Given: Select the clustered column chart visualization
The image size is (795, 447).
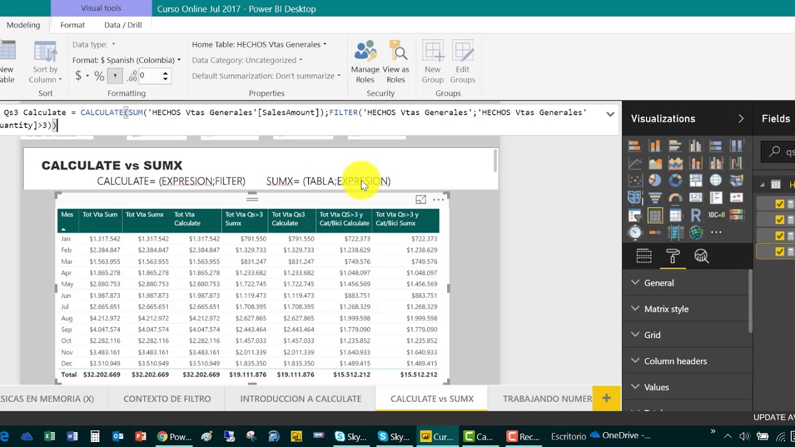Looking at the screenshot, I should tap(696, 147).
